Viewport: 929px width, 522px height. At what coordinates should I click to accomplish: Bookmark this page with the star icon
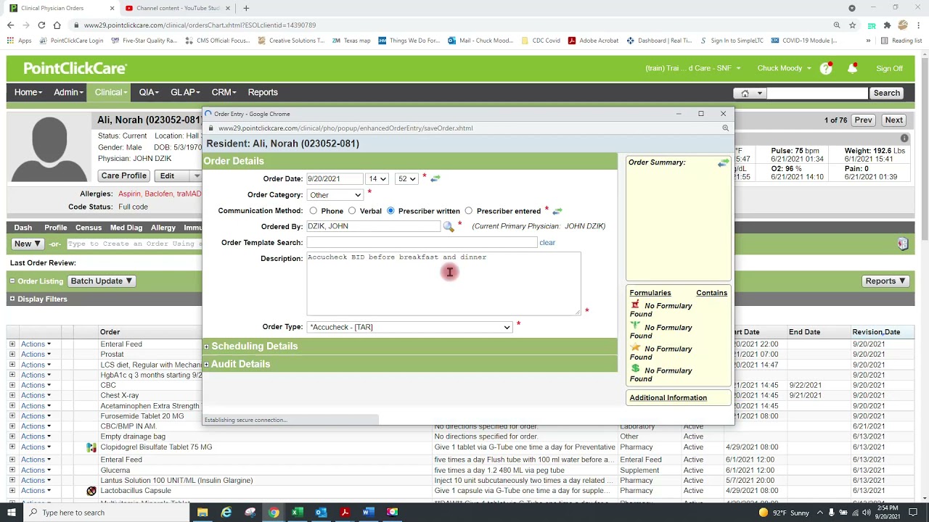(853, 25)
